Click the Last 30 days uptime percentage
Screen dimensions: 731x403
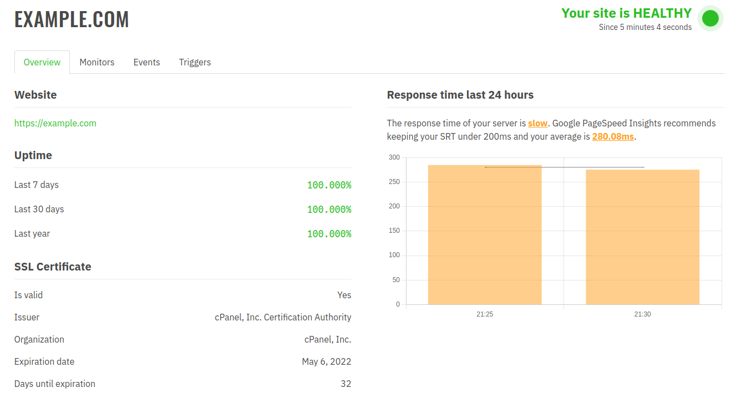pos(329,209)
